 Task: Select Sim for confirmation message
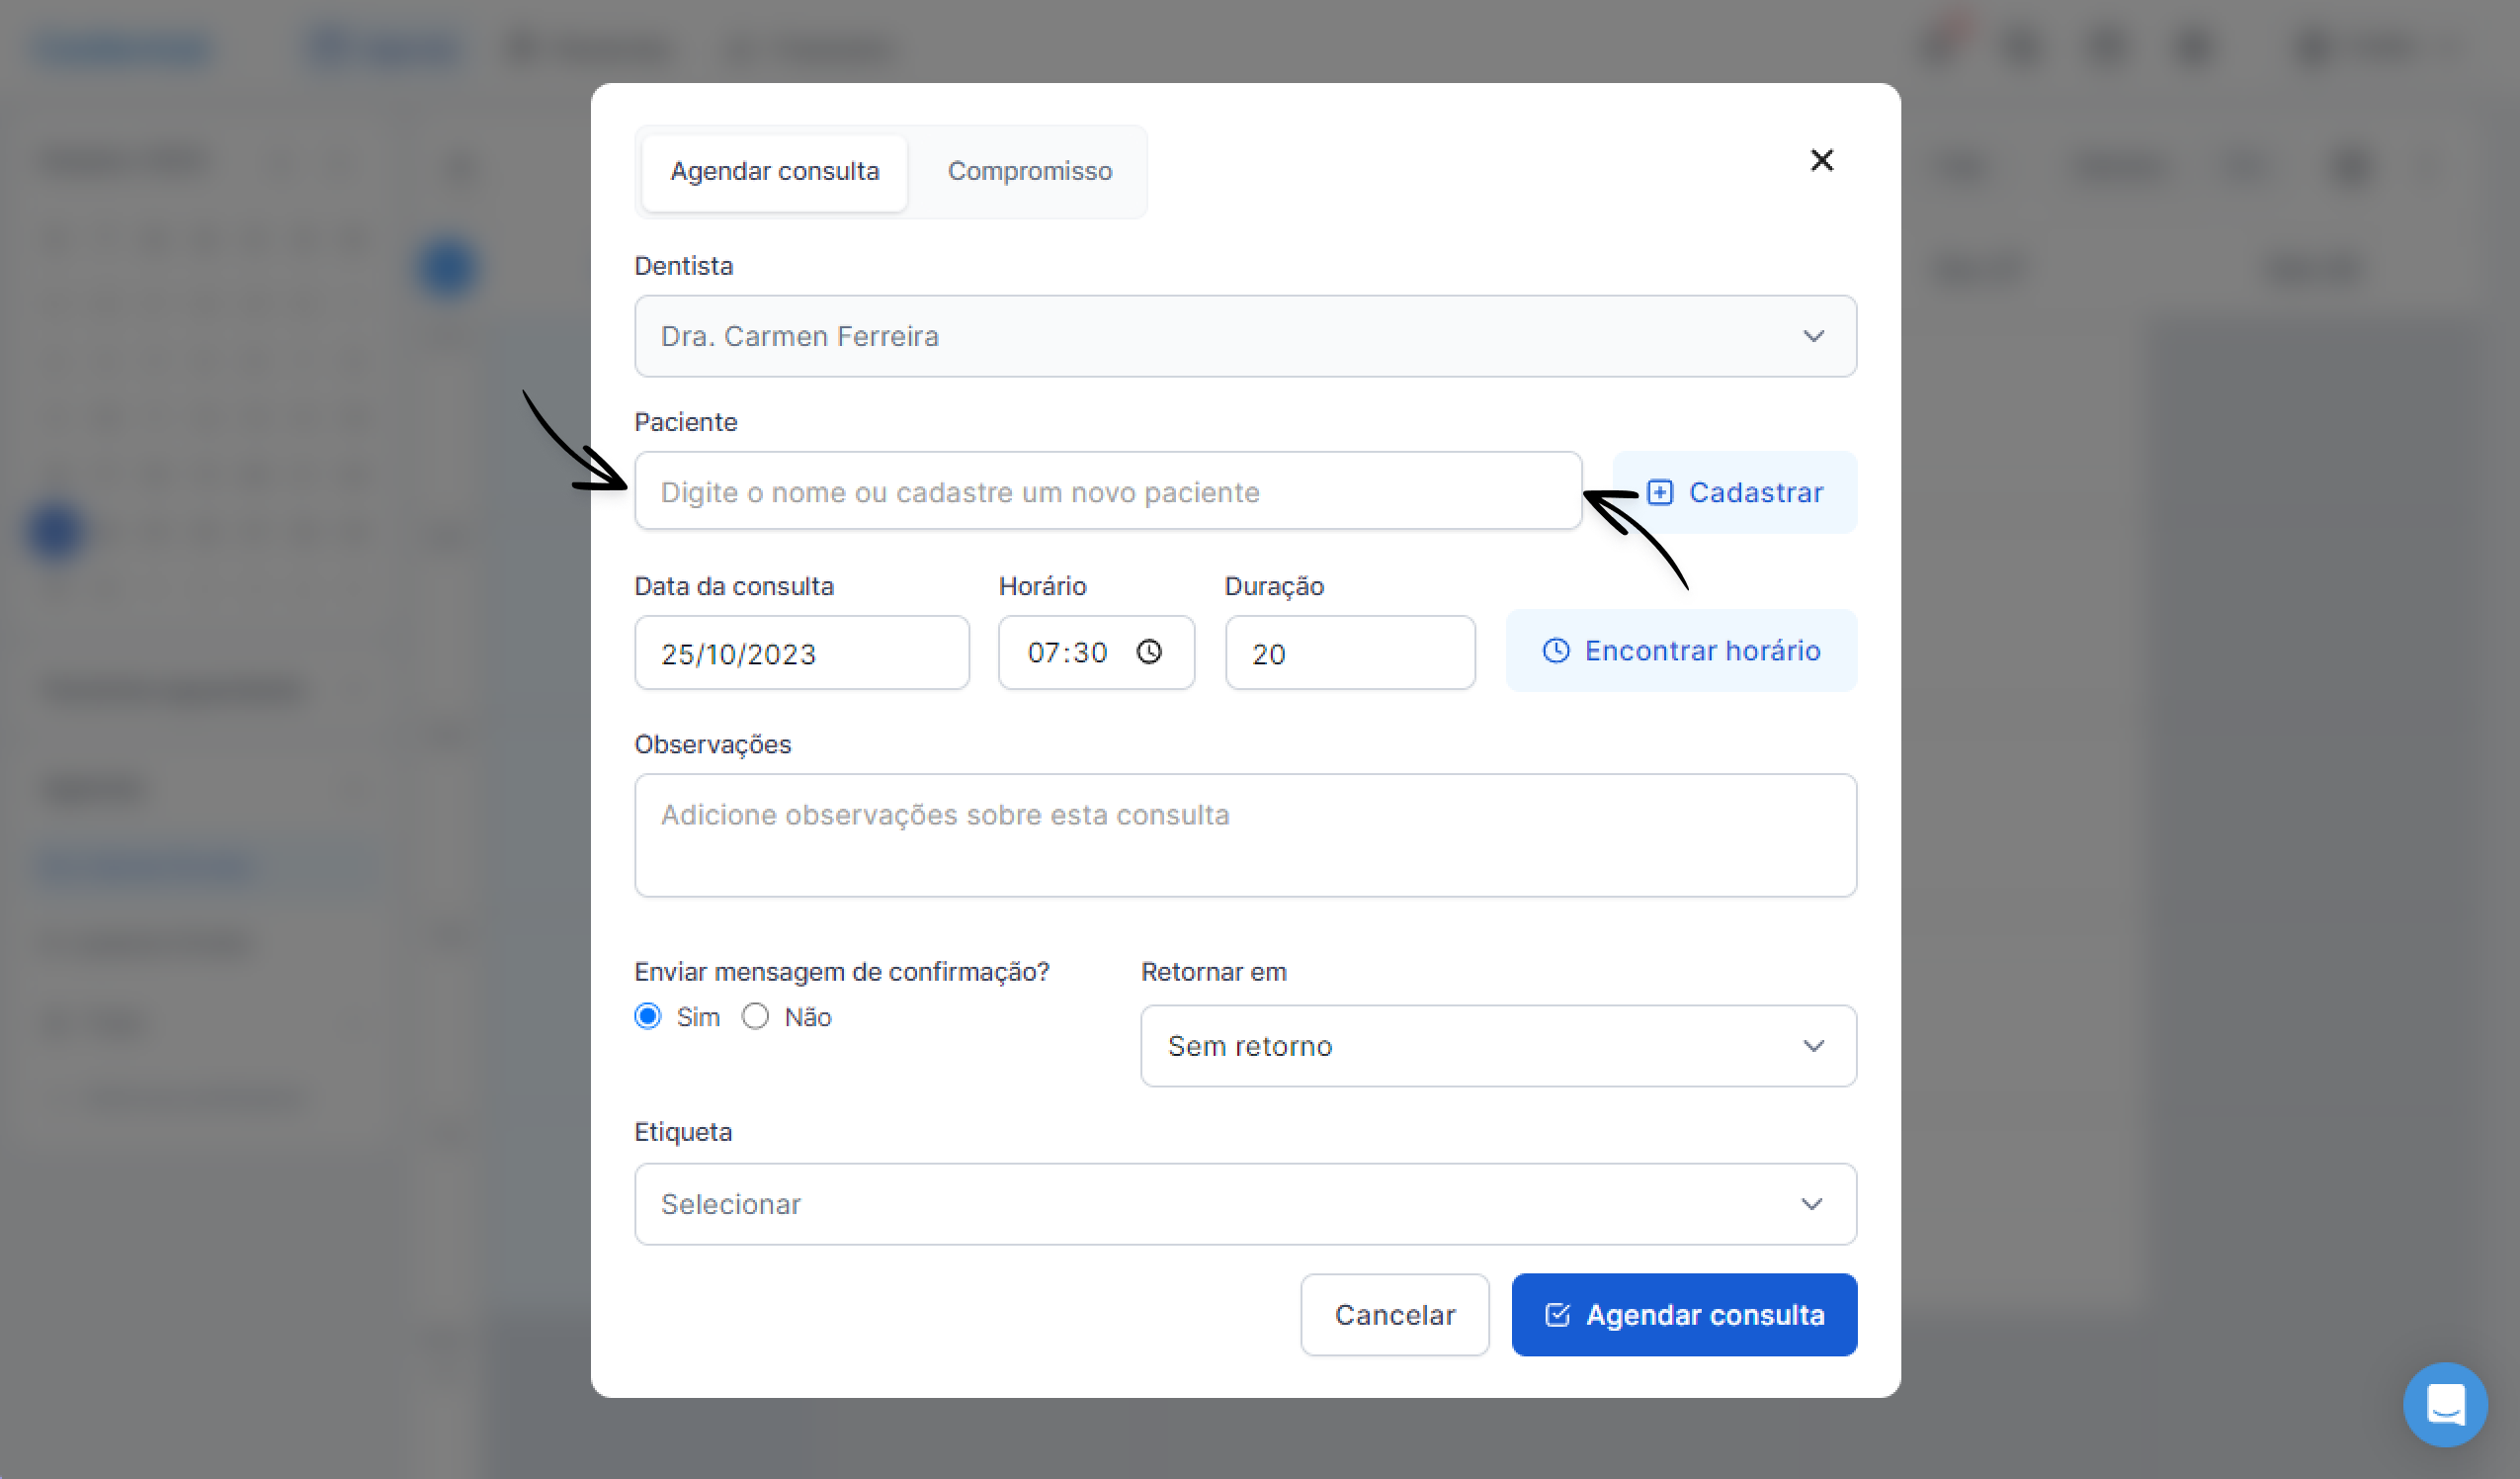[x=648, y=1016]
